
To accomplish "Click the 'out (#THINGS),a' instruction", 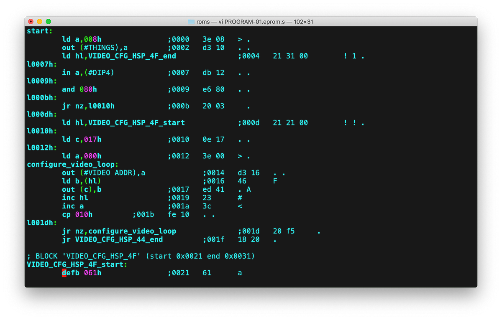I will (x=95, y=48).
